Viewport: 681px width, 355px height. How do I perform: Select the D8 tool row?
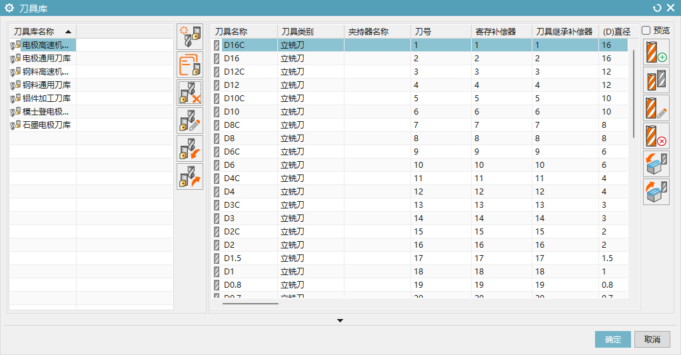tap(420, 139)
